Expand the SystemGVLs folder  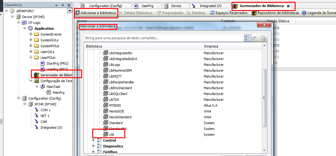[x=31, y=40]
